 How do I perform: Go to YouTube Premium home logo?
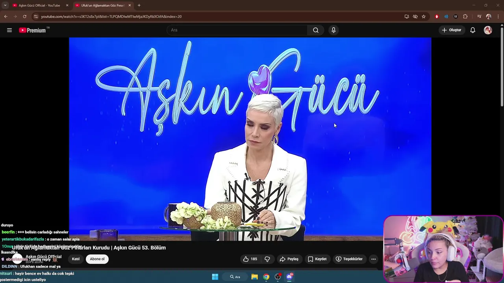pyautogui.click(x=33, y=30)
